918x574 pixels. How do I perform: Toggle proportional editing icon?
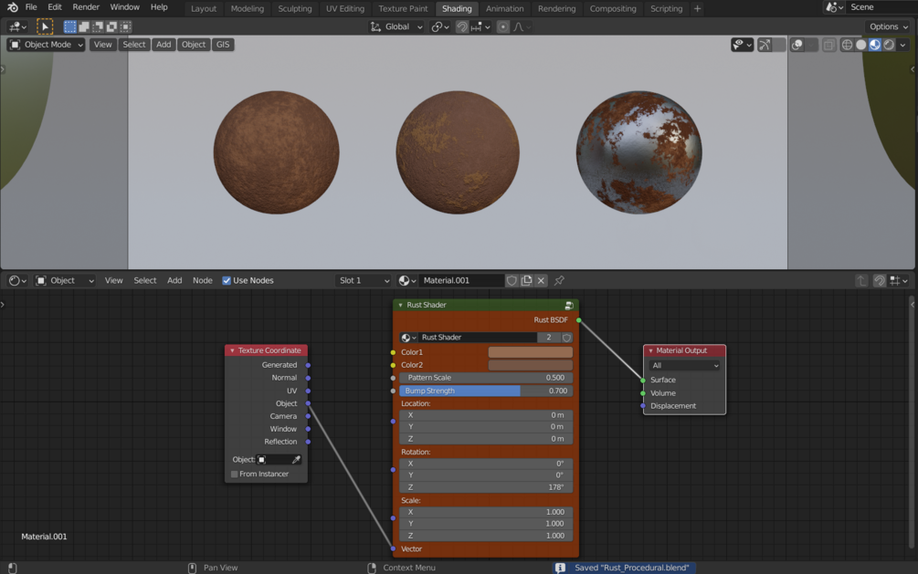[502, 26]
